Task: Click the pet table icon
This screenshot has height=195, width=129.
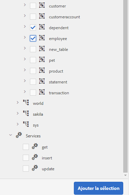Action: pyautogui.click(x=42, y=60)
